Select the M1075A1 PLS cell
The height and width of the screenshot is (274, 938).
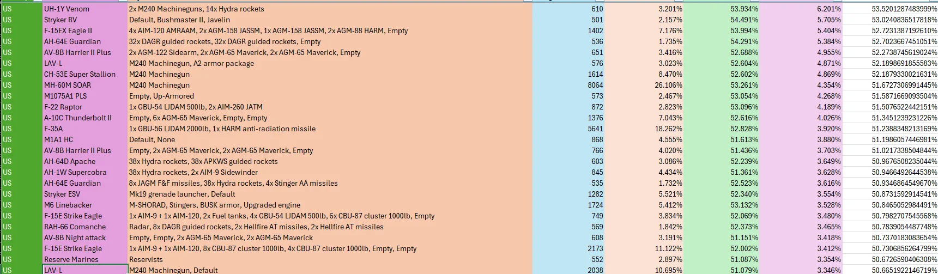coord(85,96)
